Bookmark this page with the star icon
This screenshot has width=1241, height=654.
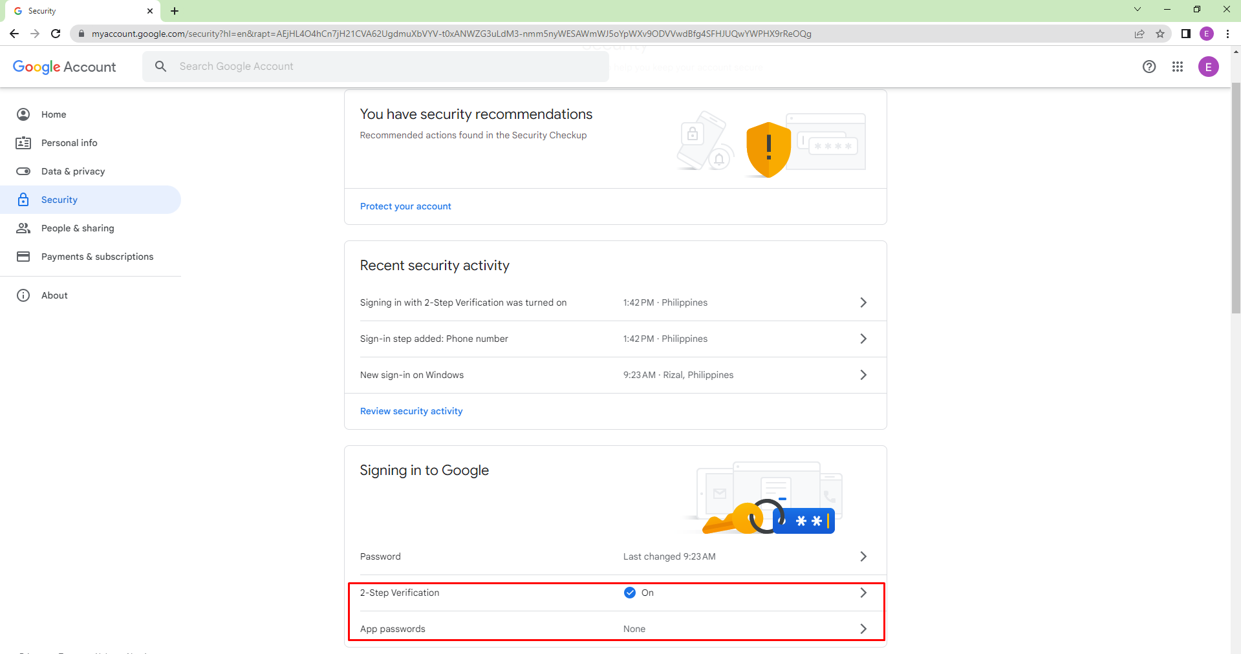(x=1160, y=34)
